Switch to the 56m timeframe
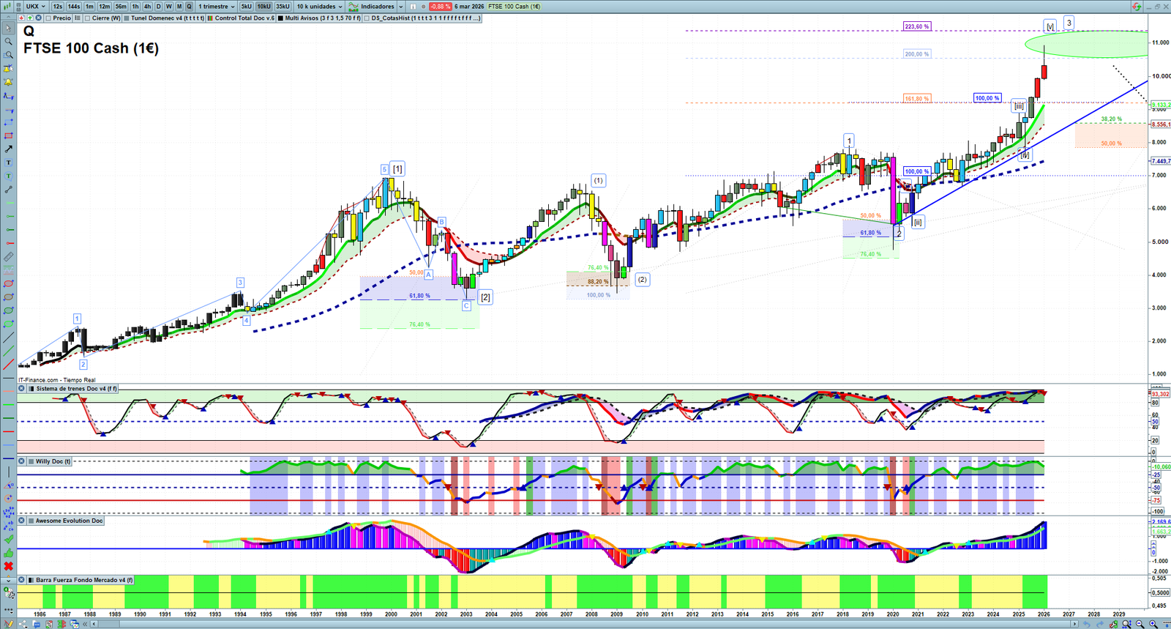The height and width of the screenshot is (629, 1171). point(121,7)
